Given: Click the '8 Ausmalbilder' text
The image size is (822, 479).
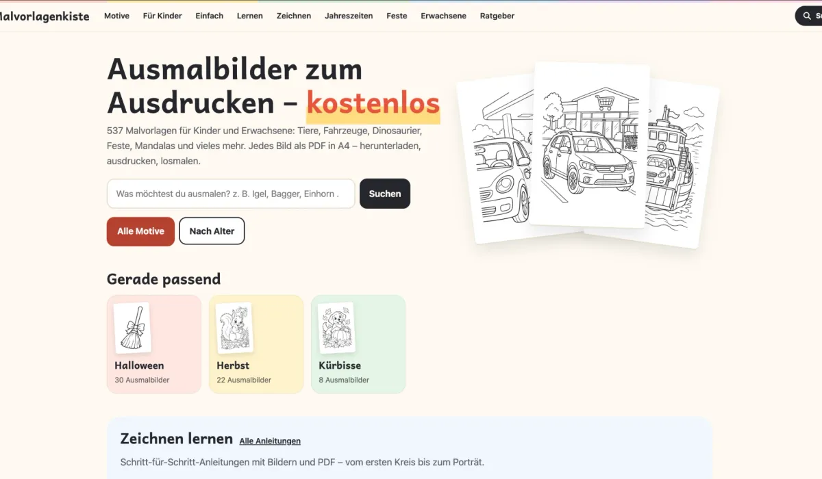Looking at the screenshot, I should pos(344,380).
